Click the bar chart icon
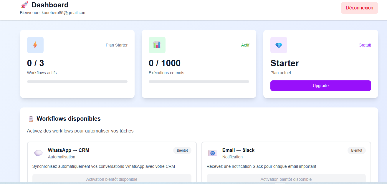Viewport: 387px width, 184px height. coord(157,45)
